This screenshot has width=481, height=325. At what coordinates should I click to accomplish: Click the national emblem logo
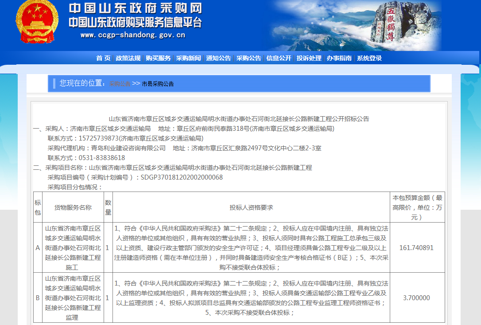[37, 21]
